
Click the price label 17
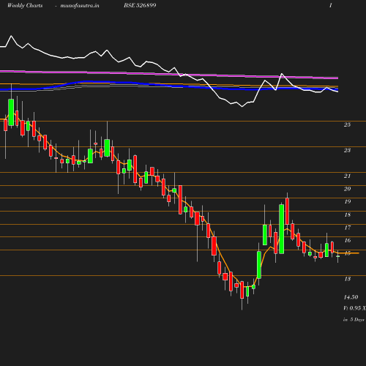click(348, 228)
